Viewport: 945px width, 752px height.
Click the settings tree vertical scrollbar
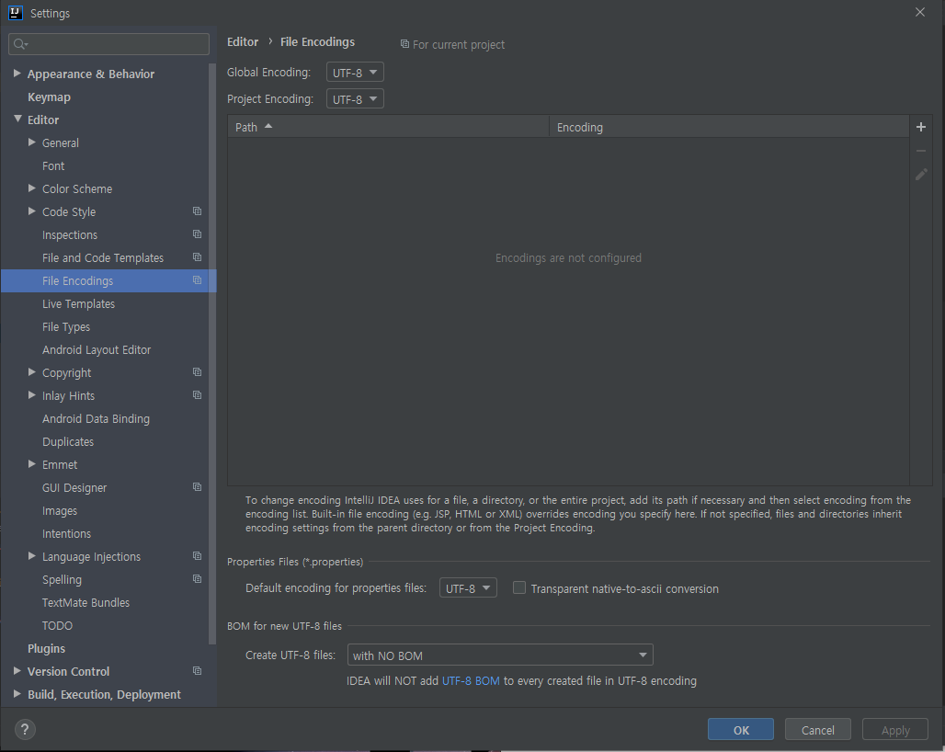pos(212,354)
